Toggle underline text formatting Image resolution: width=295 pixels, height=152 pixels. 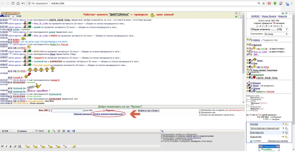(x=11, y=146)
